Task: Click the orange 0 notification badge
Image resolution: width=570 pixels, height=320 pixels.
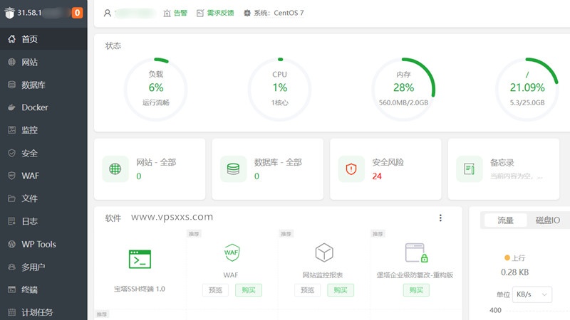Action: point(77,13)
